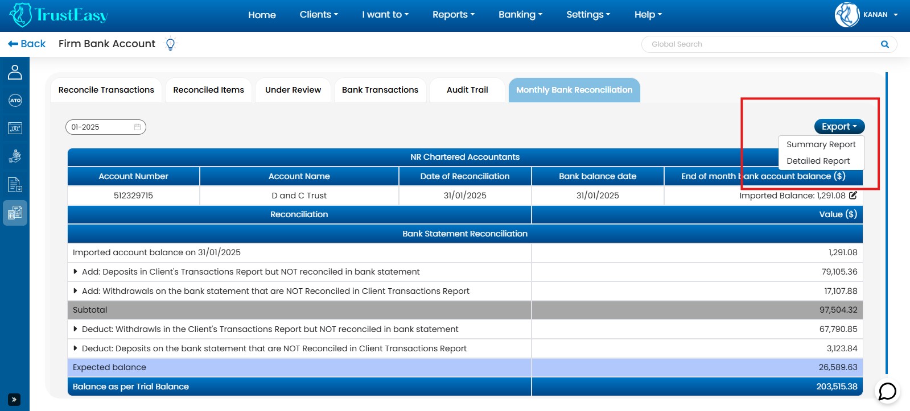Choose Detailed Report from Export menu
The width and height of the screenshot is (910, 411).
point(818,161)
